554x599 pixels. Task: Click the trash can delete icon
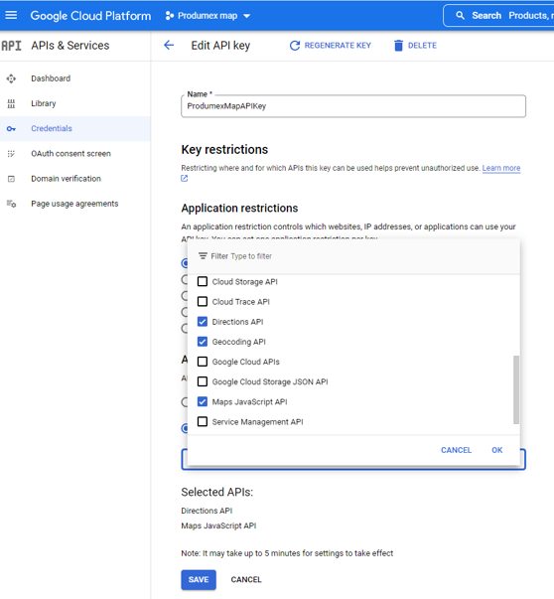398,46
